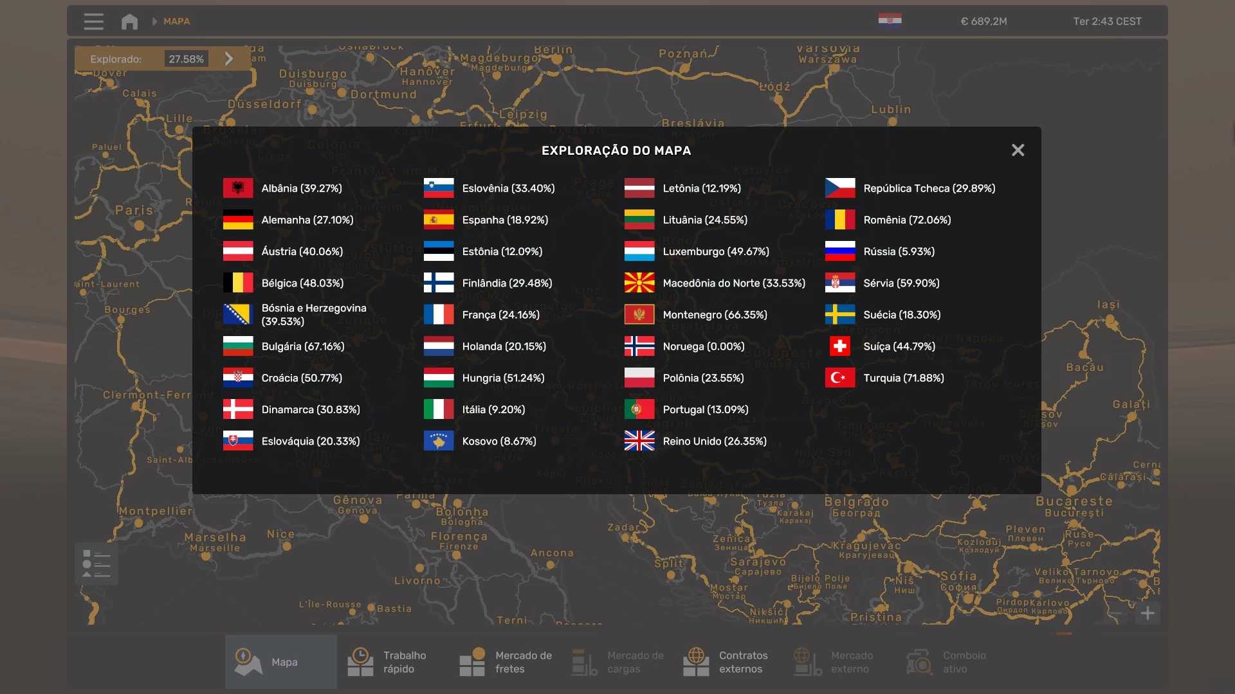The image size is (1235, 694).
Task: Open the map legend icon
Action: [96, 564]
